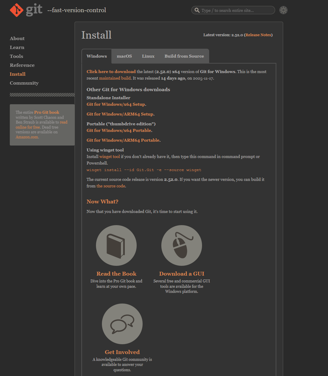Open the Build from Source tab

(x=184, y=56)
